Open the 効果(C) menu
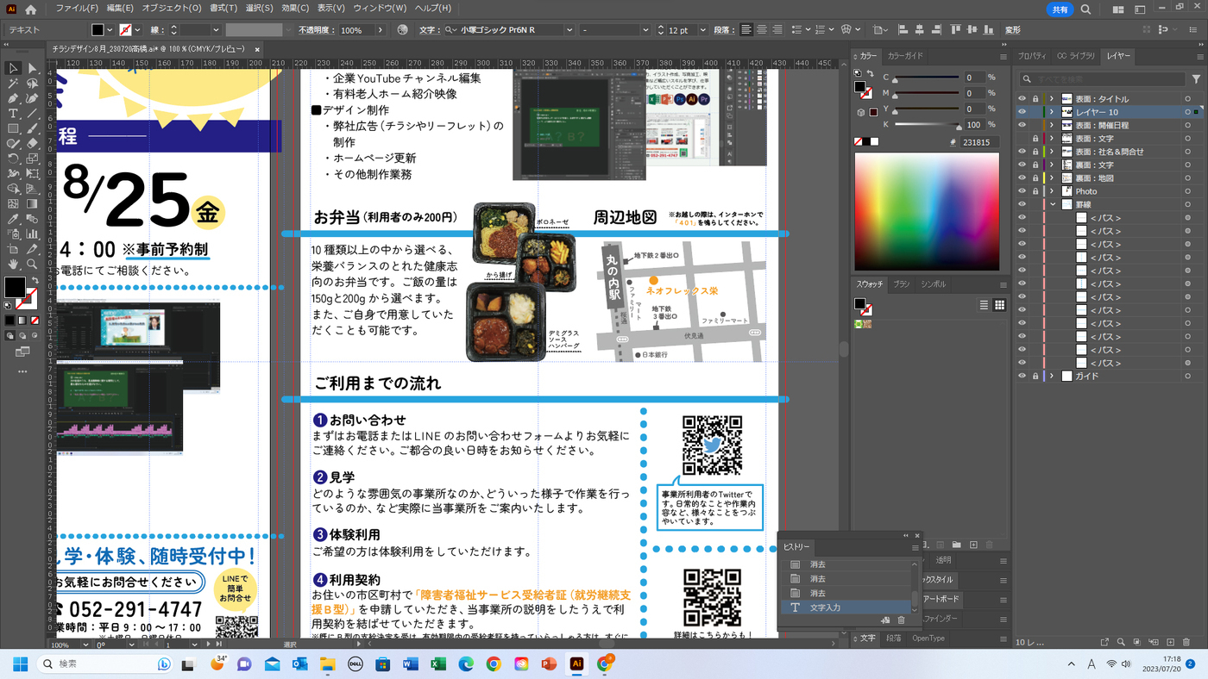Screen dimensions: 1208x679 pyautogui.click(x=295, y=9)
